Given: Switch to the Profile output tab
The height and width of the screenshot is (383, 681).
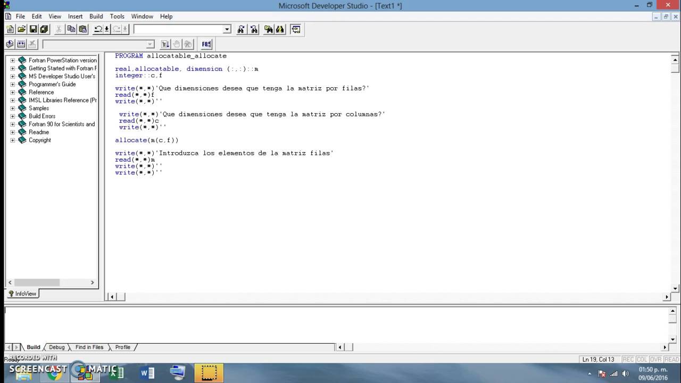Looking at the screenshot, I should click(123, 347).
